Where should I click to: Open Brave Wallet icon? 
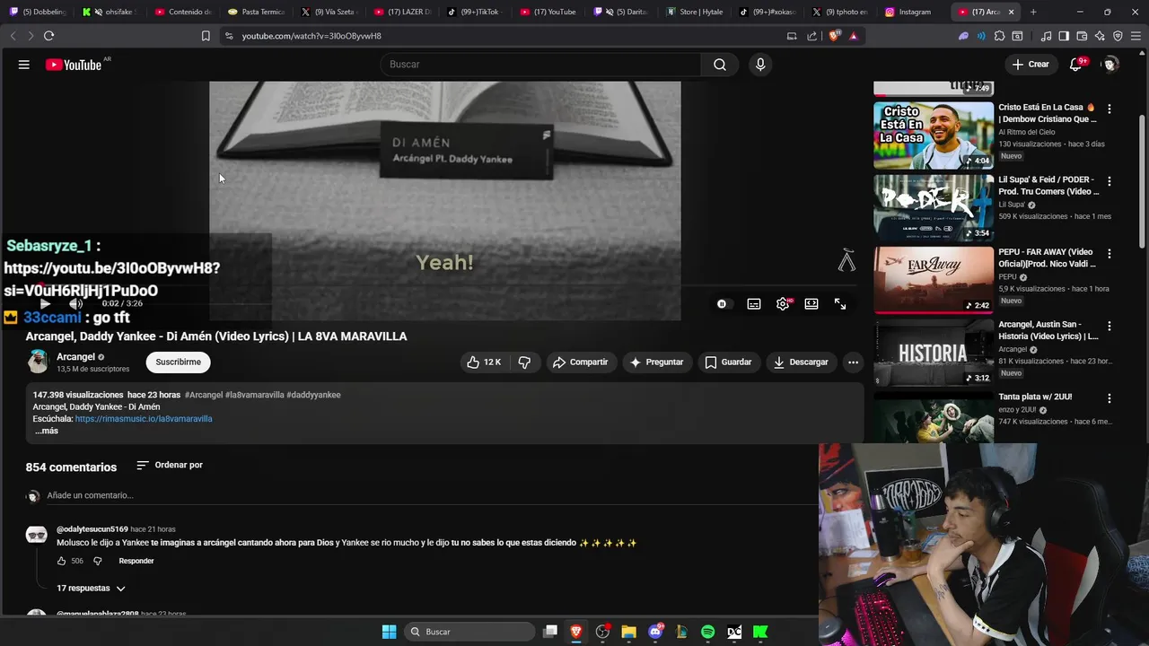click(x=1082, y=36)
